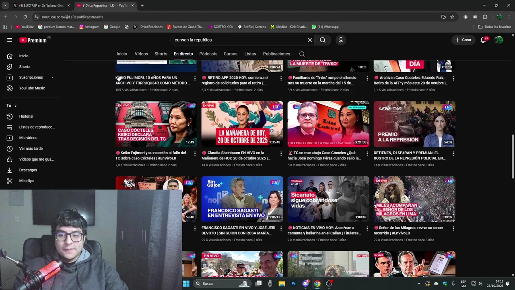515x290 pixels.
Task: Open options menu for the KEIKO FUJIMORI, 10 AÑOS video
Action: coord(195,78)
